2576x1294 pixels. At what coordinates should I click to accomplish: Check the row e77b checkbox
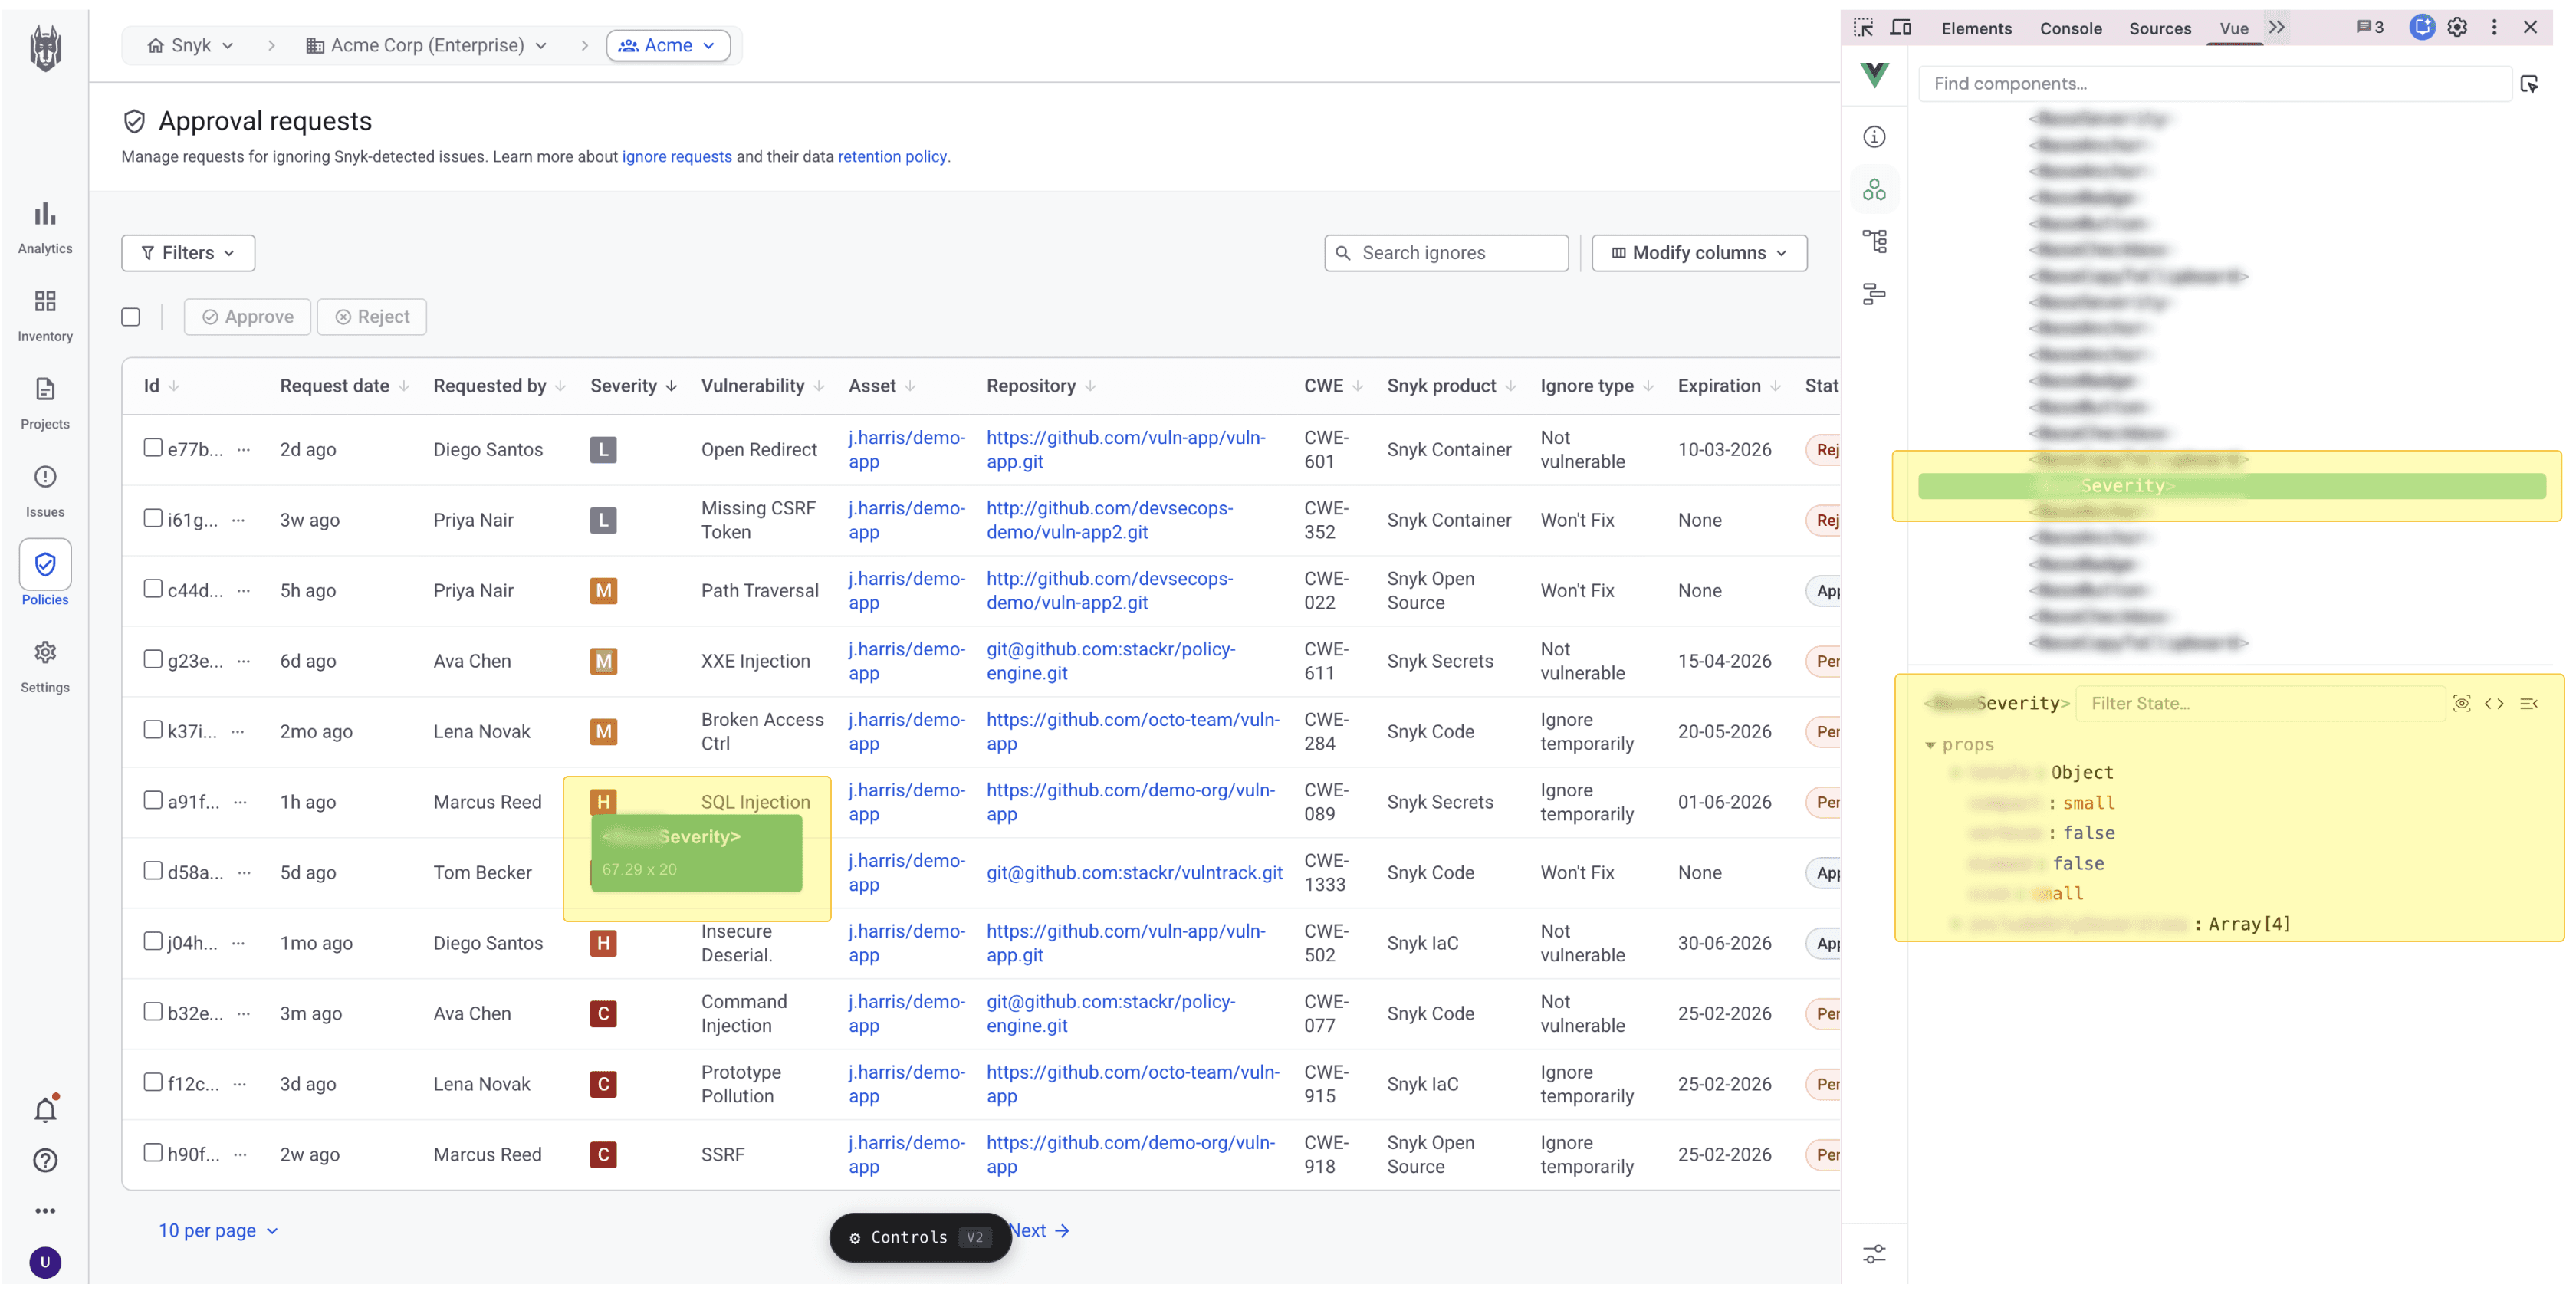[153, 448]
